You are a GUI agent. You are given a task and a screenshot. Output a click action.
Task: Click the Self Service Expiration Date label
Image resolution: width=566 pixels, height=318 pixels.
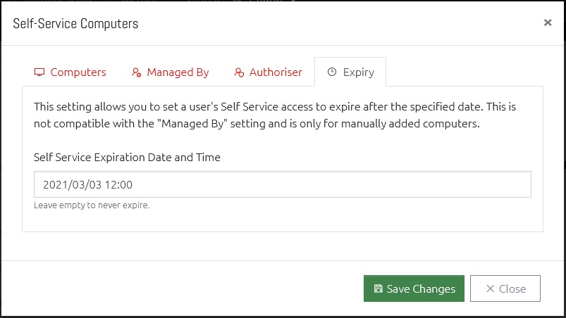(127, 158)
